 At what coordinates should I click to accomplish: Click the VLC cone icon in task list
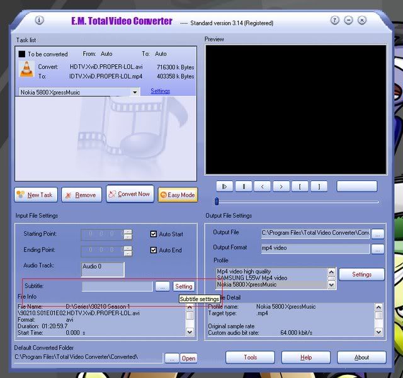[26, 69]
